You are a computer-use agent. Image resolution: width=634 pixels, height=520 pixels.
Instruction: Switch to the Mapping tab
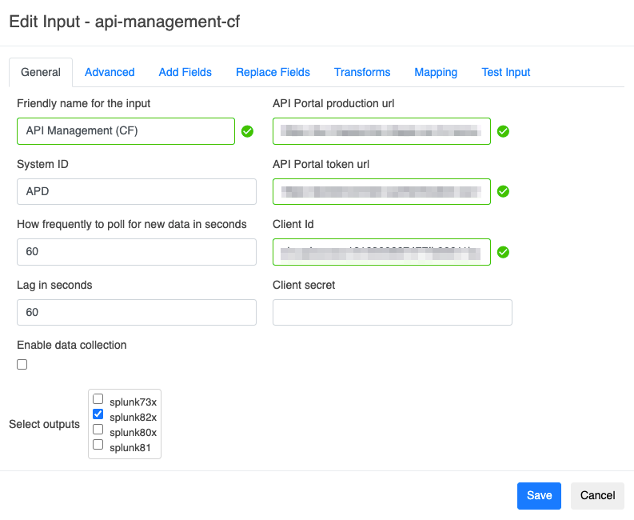click(436, 72)
